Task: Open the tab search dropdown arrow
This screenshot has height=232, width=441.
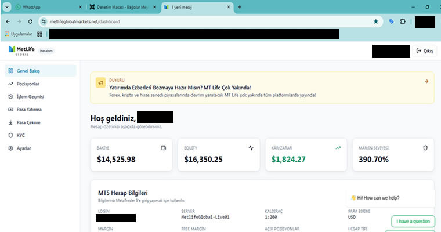Action: point(7,7)
